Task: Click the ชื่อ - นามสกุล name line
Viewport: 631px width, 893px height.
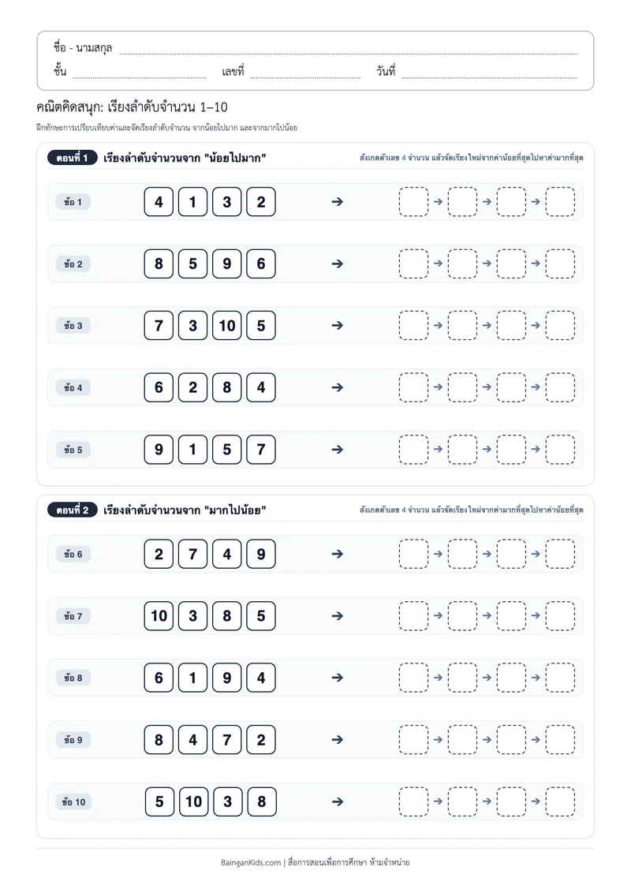Action: pos(348,53)
